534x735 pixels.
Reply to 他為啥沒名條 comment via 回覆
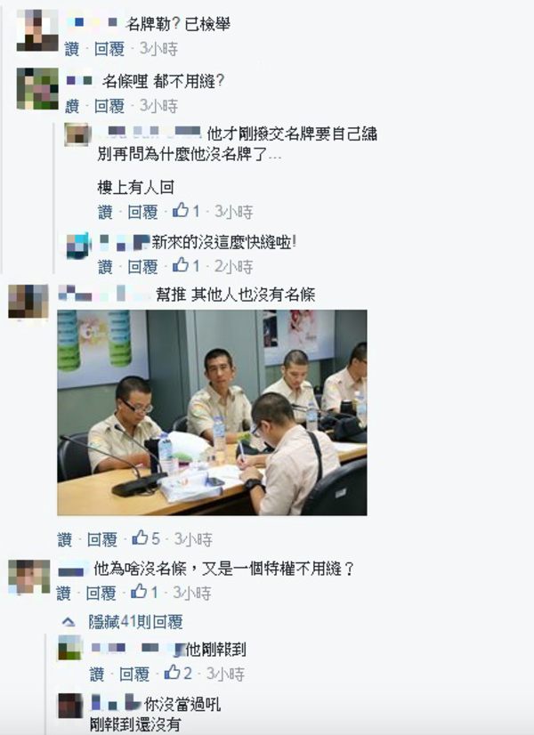point(101,593)
